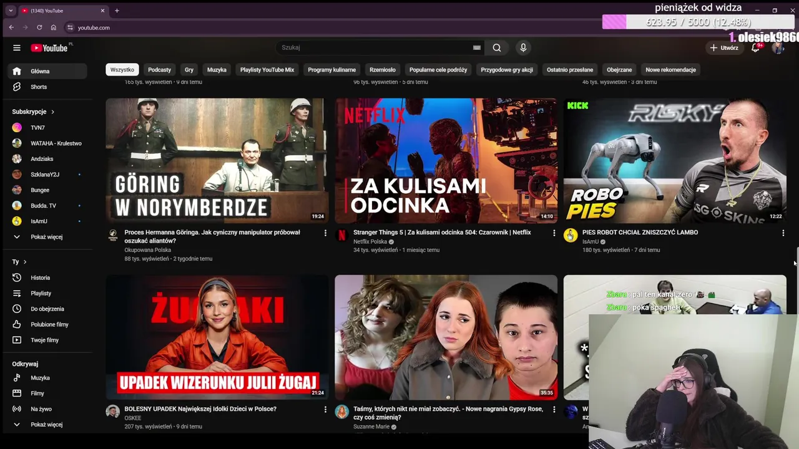Open the on-screen keyboard icon in search box

tap(477, 47)
